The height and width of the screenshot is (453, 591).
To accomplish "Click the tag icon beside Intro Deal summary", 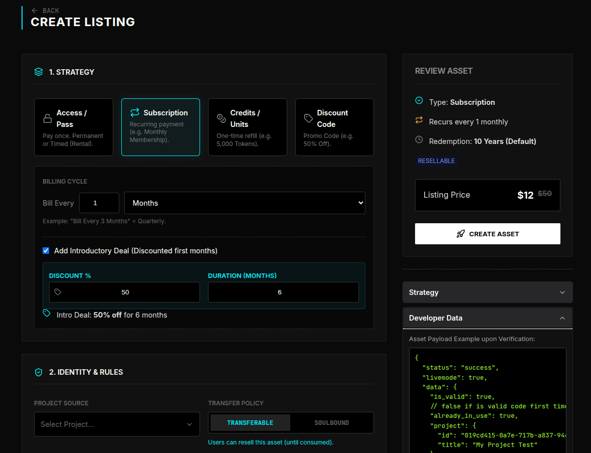I will (46, 313).
